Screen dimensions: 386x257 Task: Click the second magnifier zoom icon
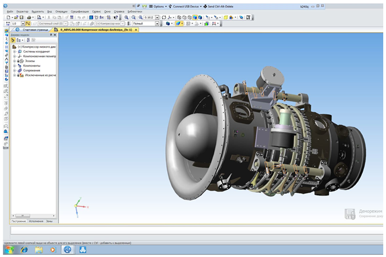[133, 18]
